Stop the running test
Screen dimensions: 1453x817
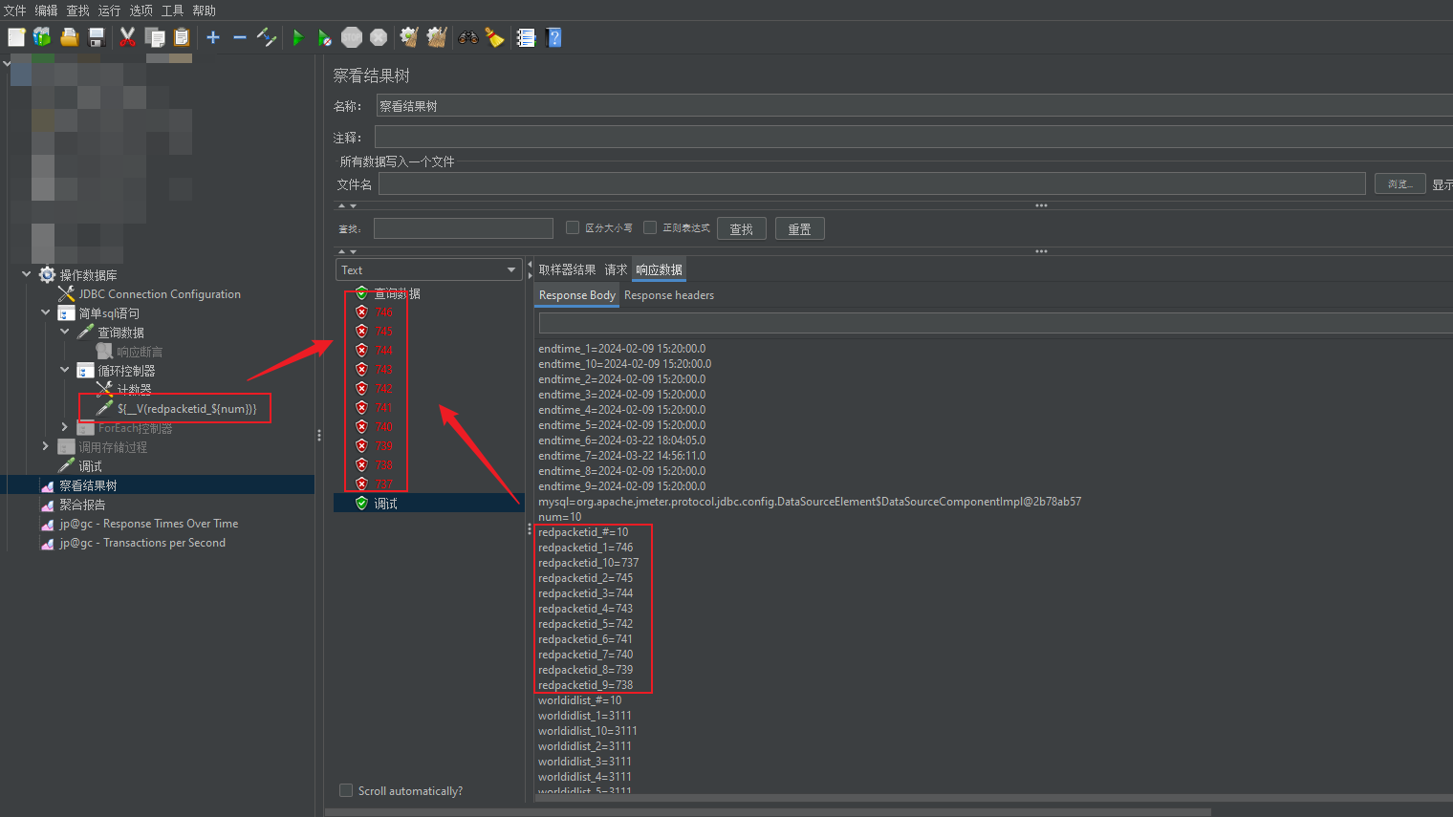352,37
